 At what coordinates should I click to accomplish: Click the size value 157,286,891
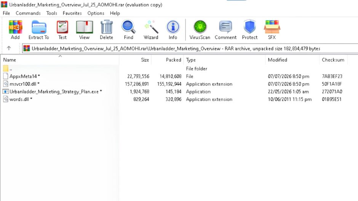(x=137, y=84)
